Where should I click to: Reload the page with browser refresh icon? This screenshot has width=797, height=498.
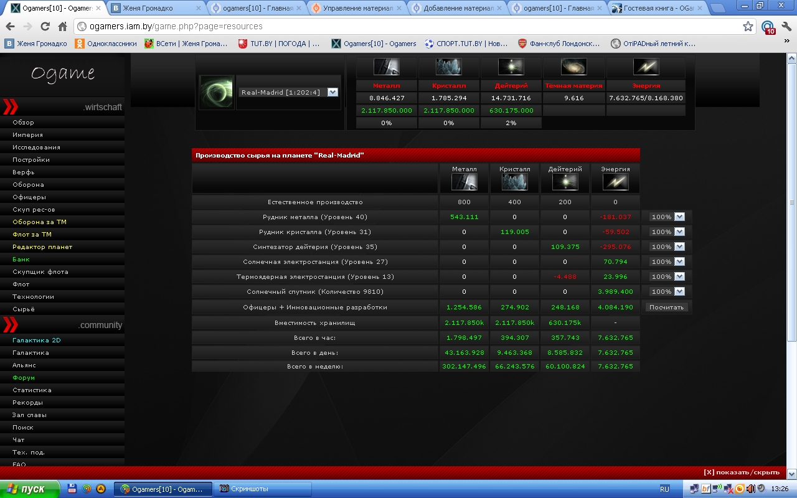[45, 27]
